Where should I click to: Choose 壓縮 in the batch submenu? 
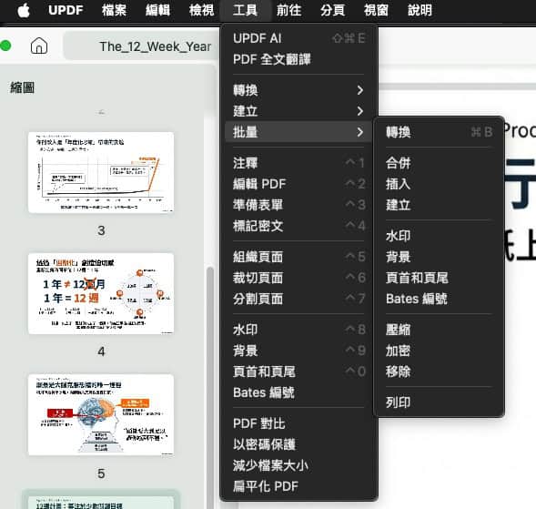[439, 330]
